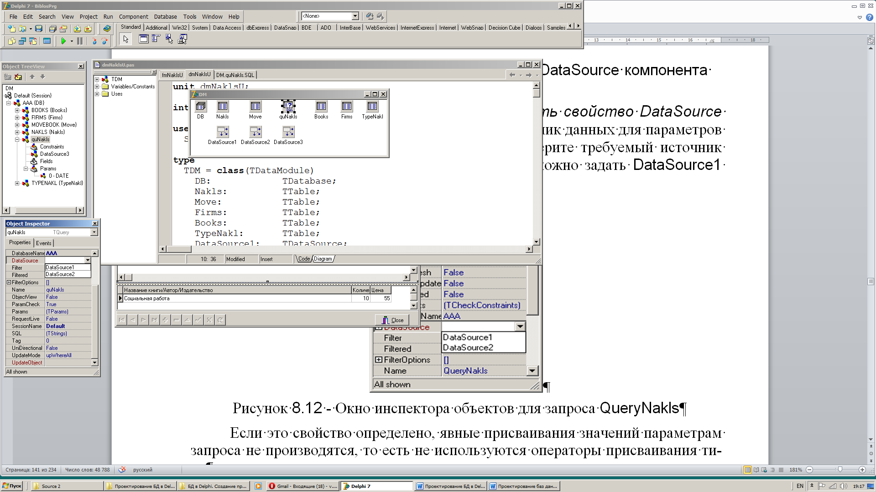Select the '0 - DATE' param tree item

pyautogui.click(x=59, y=176)
